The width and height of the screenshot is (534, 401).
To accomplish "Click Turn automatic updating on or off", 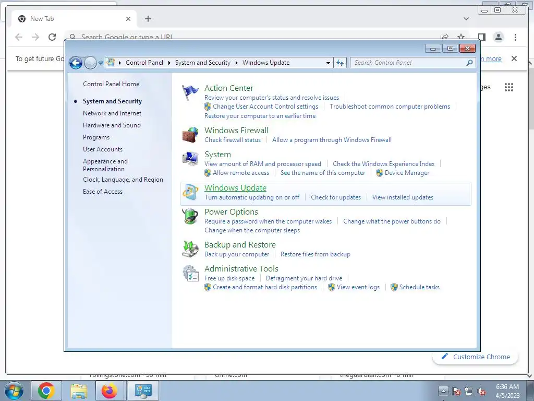I will pos(252,197).
